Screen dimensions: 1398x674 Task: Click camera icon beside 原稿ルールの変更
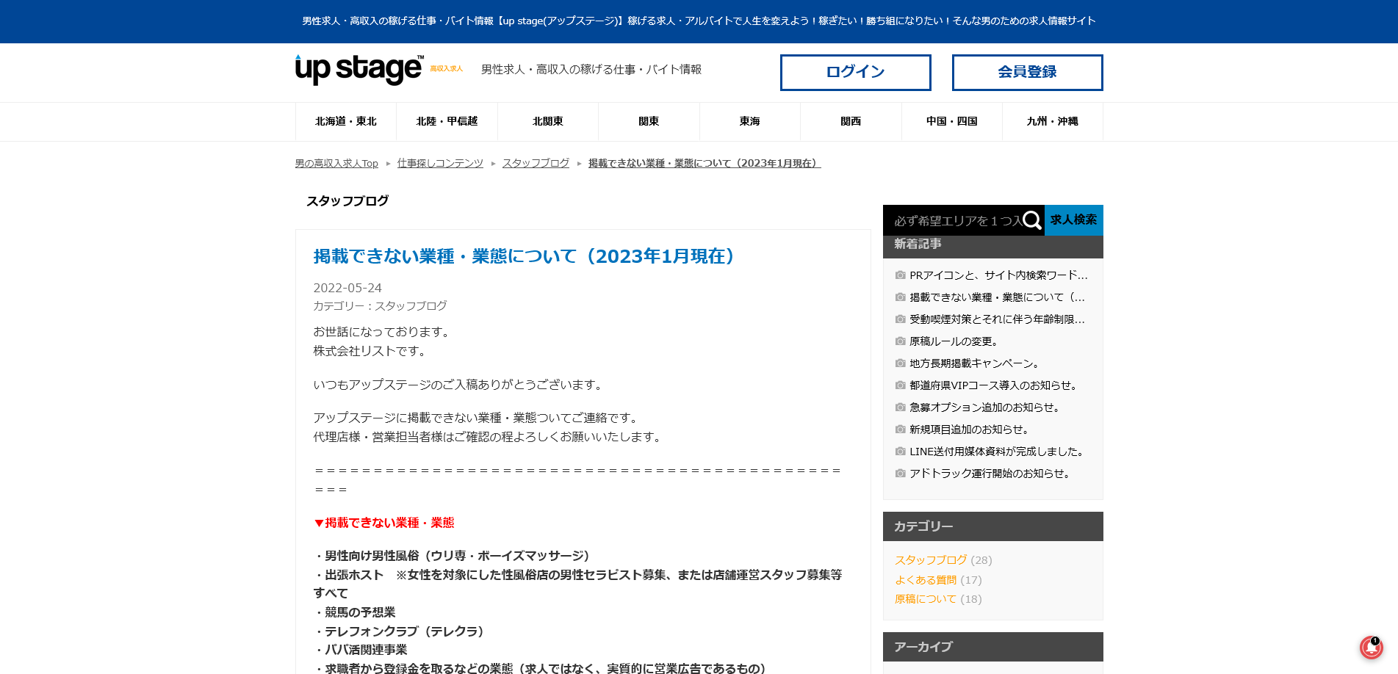tap(900, 341)
